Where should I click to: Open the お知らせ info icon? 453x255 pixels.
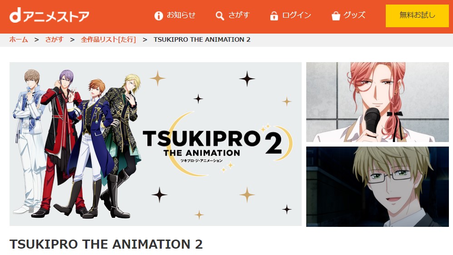click(159, 15)
